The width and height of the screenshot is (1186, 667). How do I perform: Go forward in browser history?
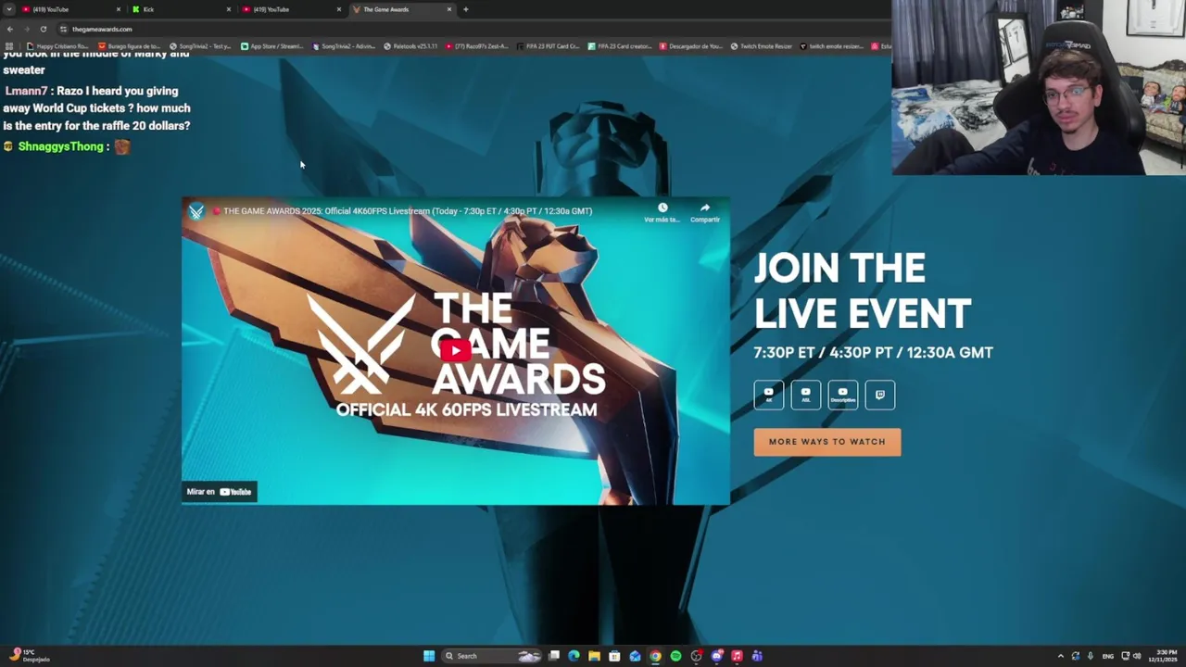pos(26,29)
